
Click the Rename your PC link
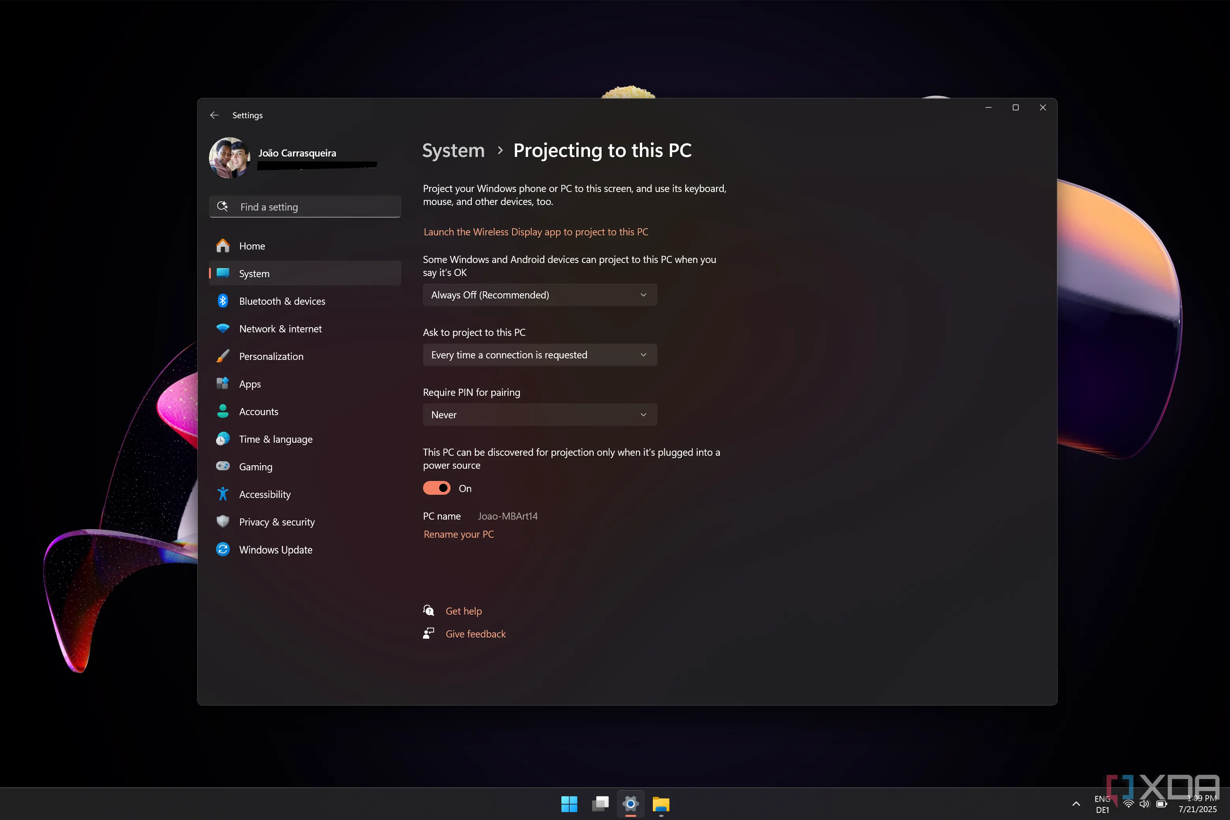coord(458,534)
